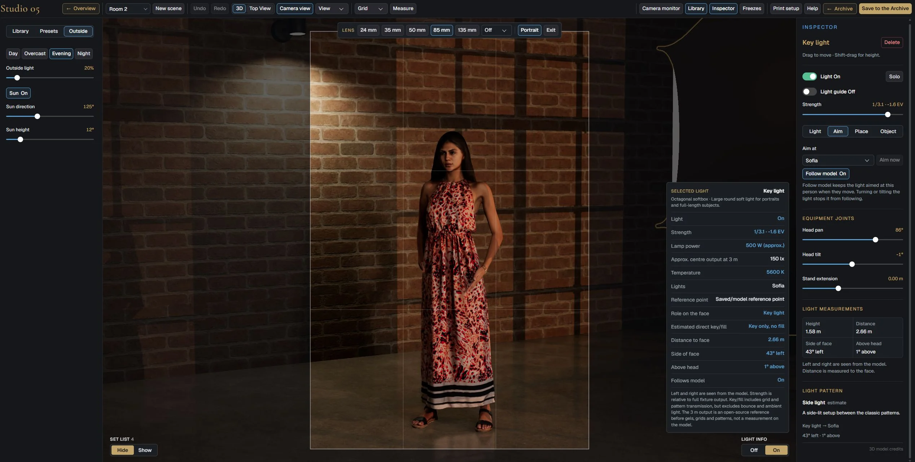Select the 135 mm lens
915x462 pixels.
tap(467, 30)
